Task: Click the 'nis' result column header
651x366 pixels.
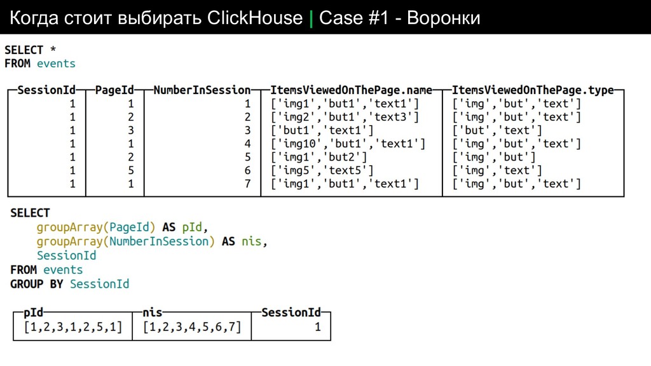Action: tap(153, 313)
